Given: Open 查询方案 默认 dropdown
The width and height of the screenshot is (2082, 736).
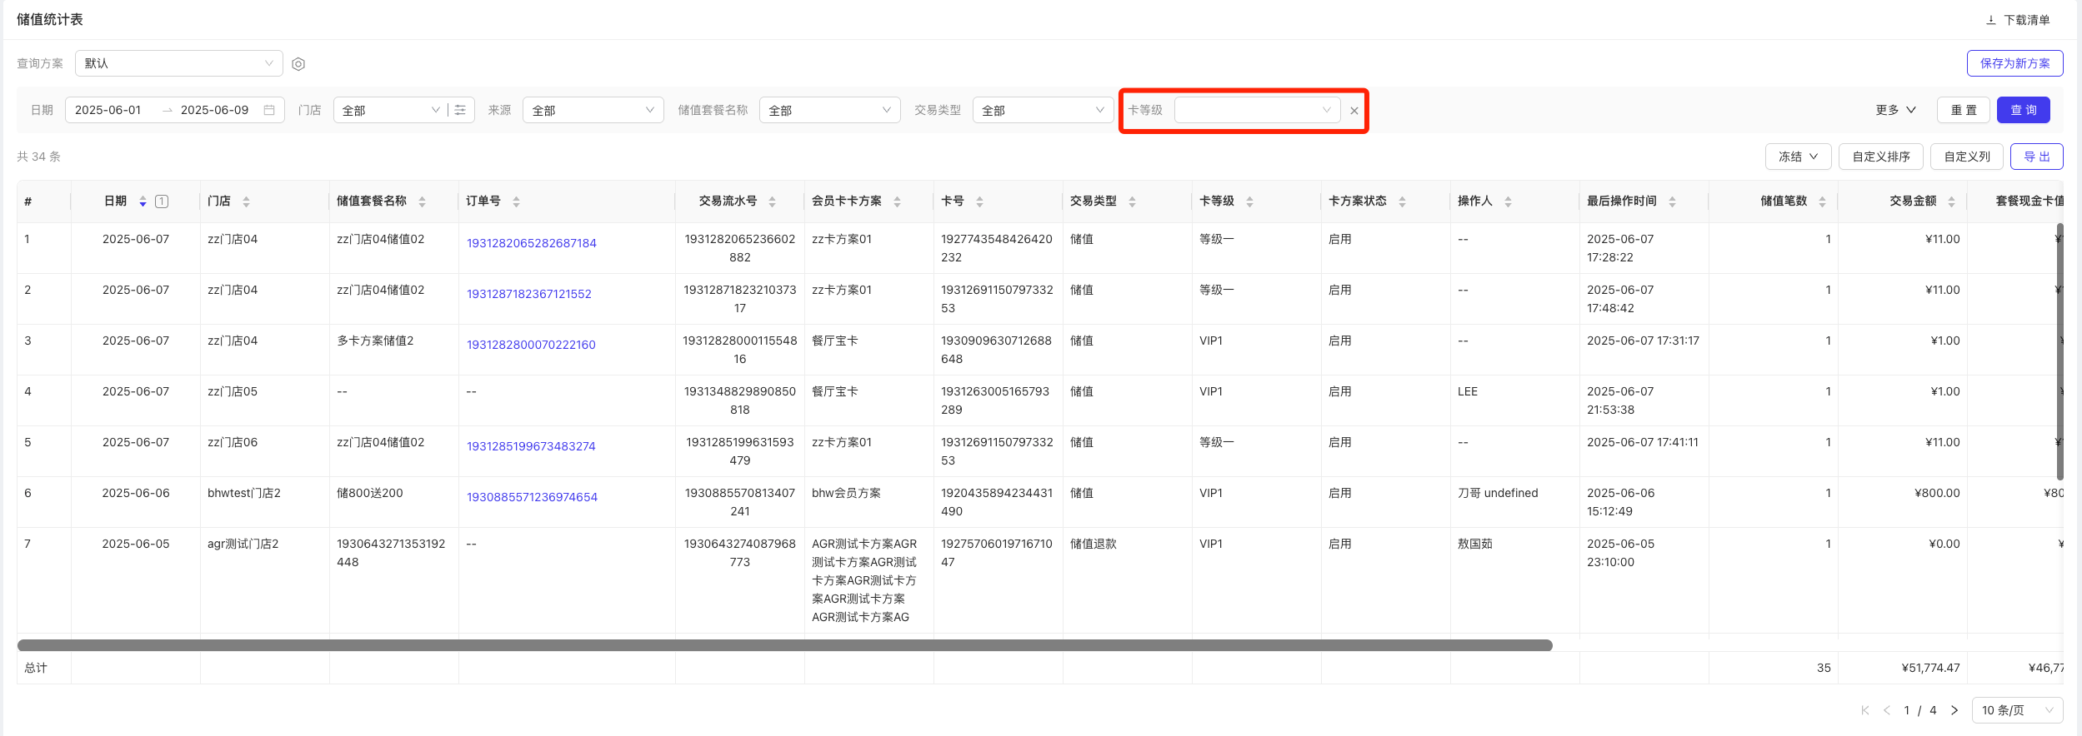Looking at the screenshot, I should [179, 63].
